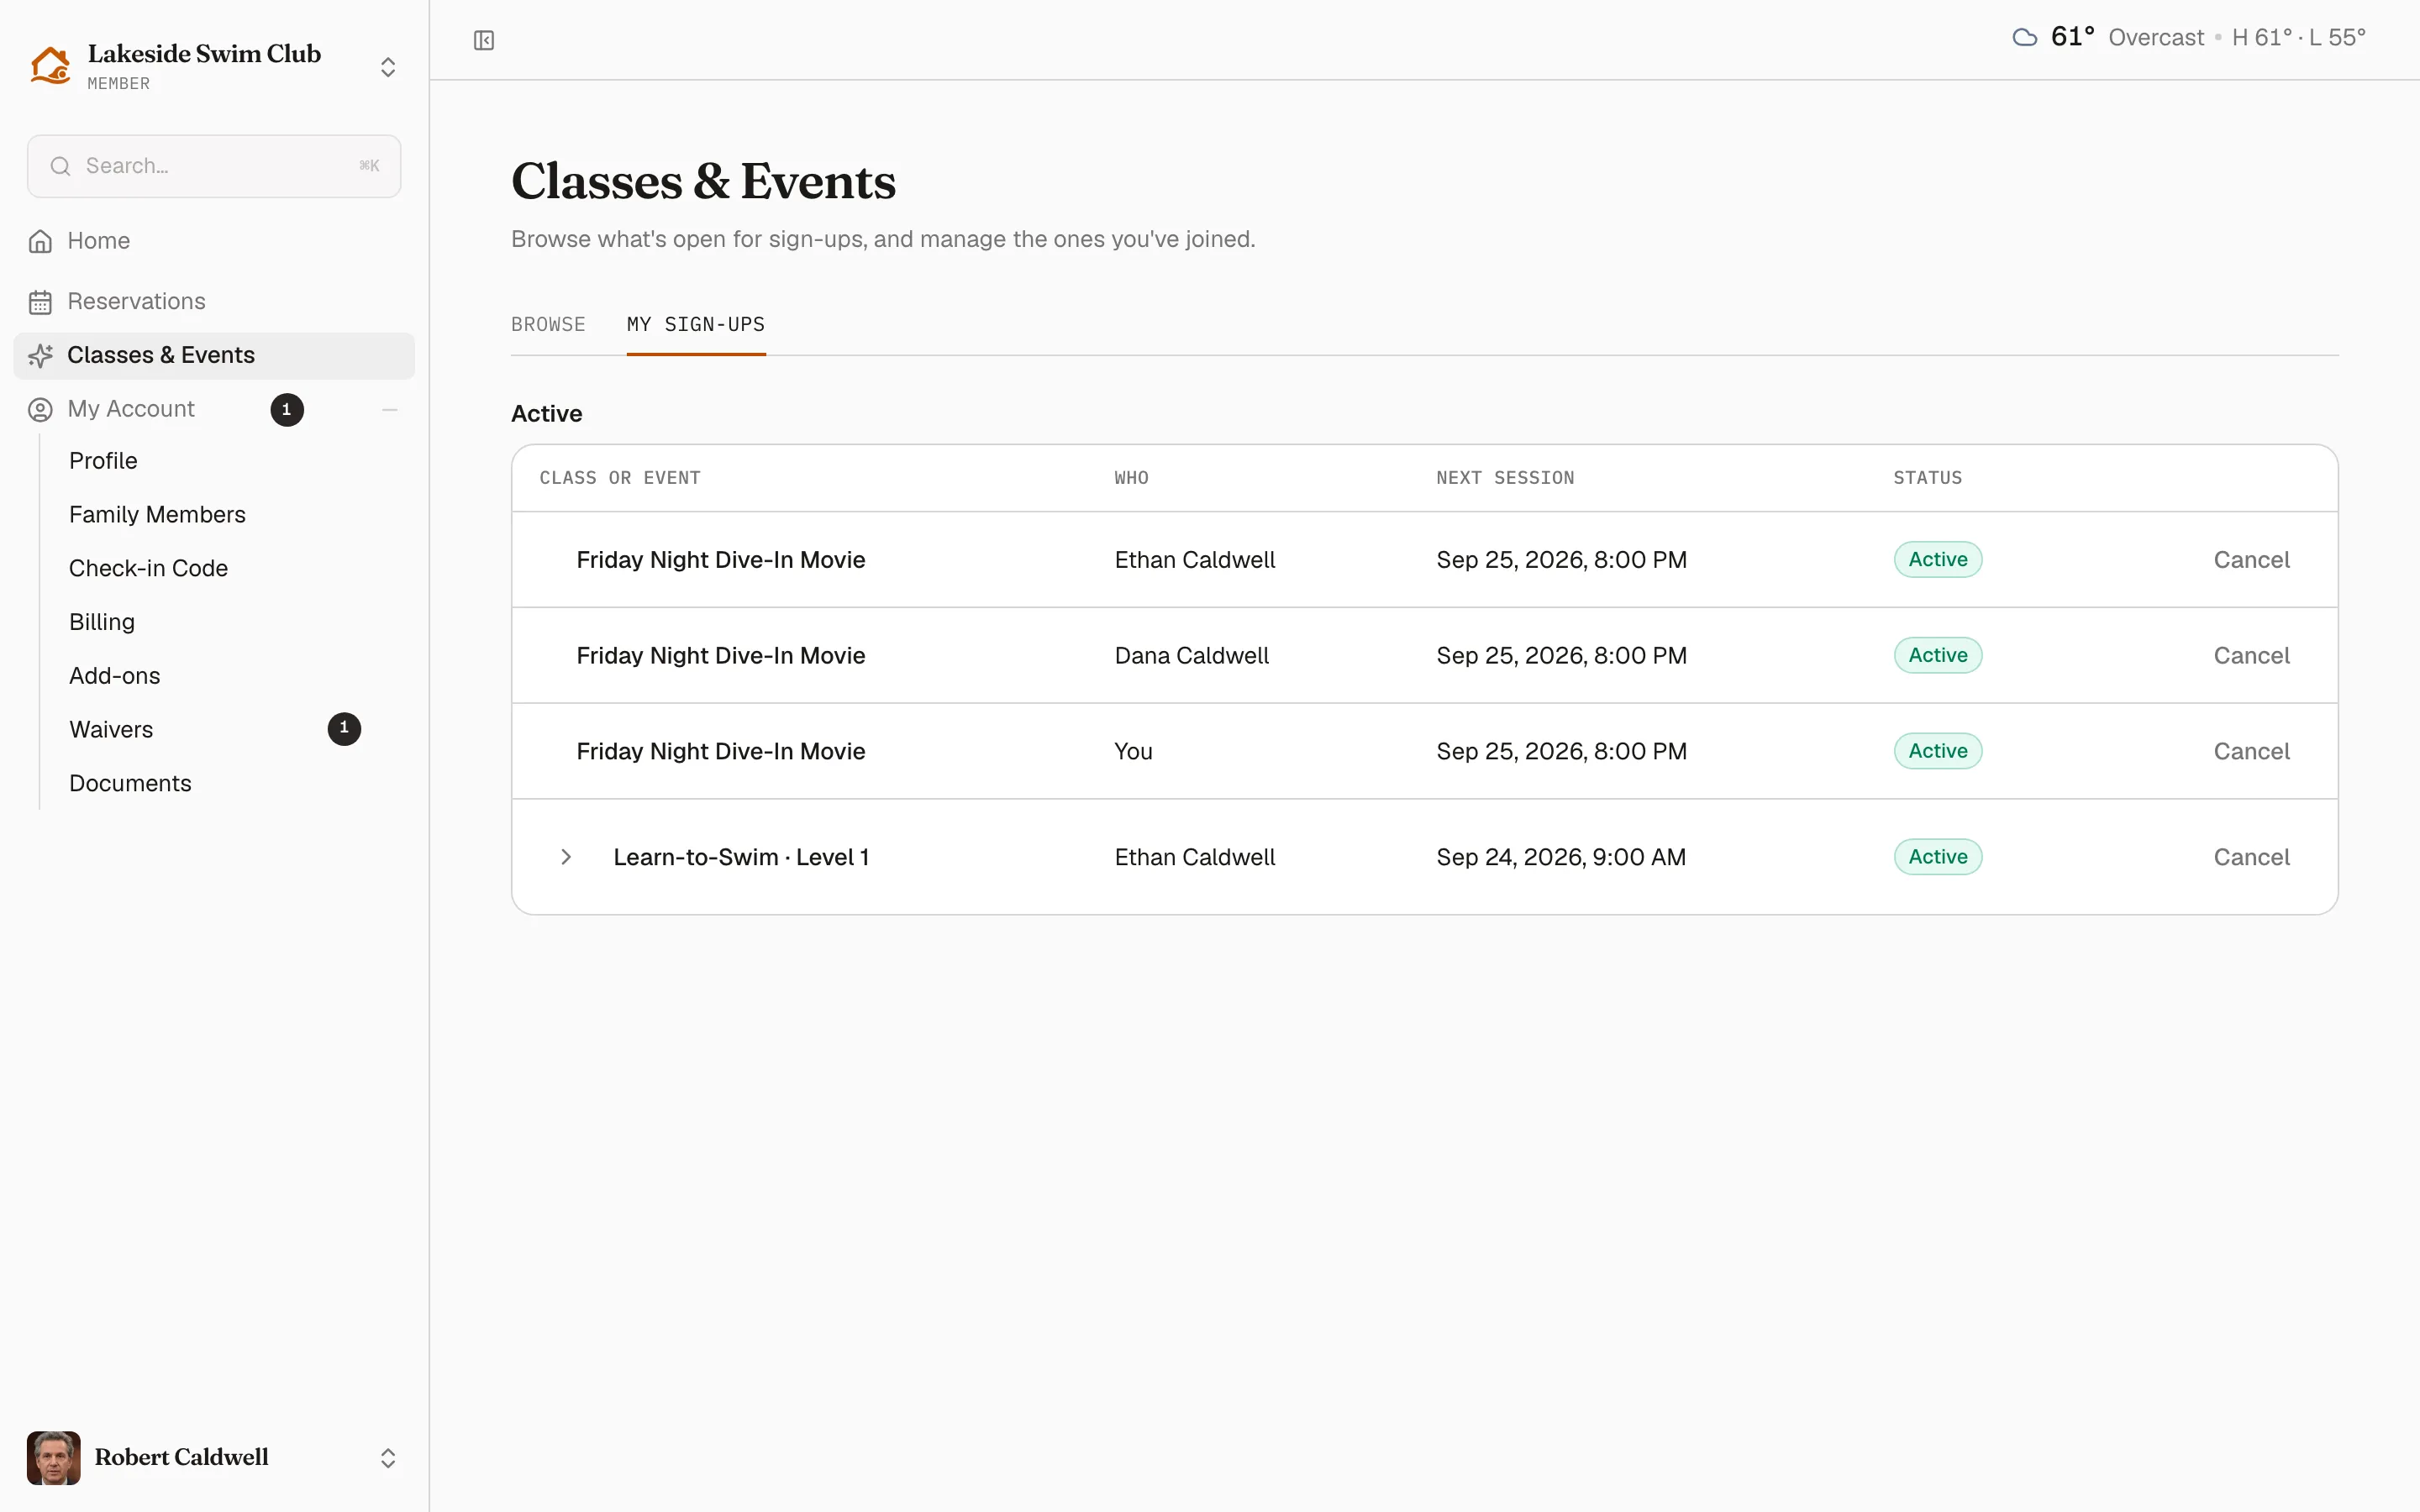Viewport: 2420px width, 1512px height.
Task: Click the 61° temperature reading
Action: 2072,37
